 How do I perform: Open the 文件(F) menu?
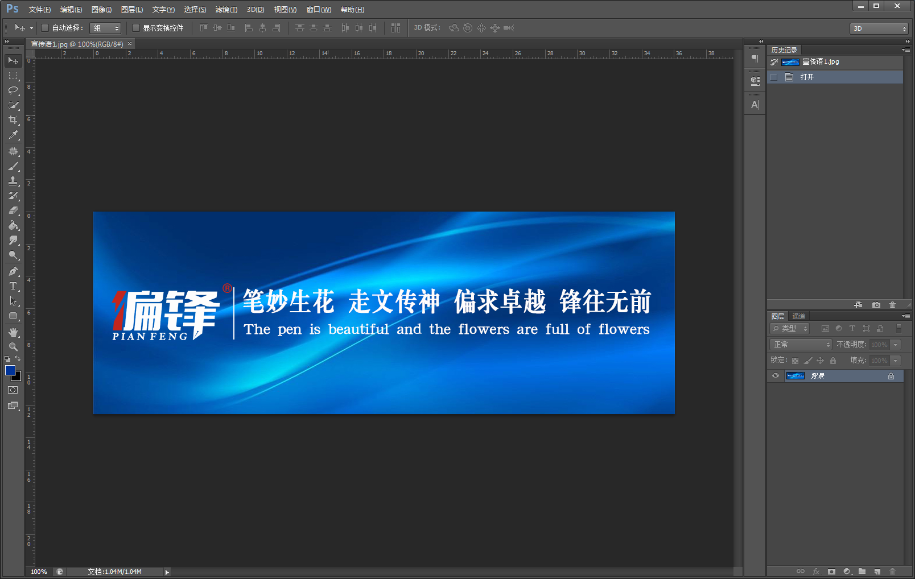pyautogui.click(x=40, y=10)
